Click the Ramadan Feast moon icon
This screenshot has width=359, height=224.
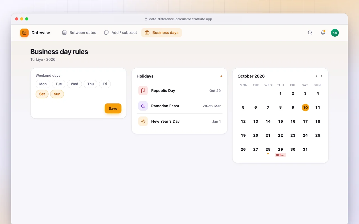(x=143, y=106)
